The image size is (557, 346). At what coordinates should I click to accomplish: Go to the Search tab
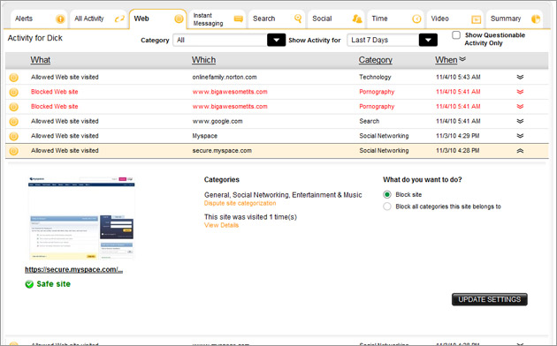tap(276, 19)
